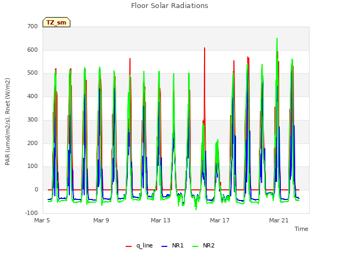The width and height of the screenshot is (341, 256).
Task: Click the 100 y-axis tick label
Action: coord(33,166)
